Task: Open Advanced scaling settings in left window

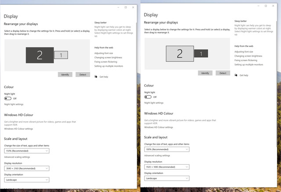Action: (17, 157)
